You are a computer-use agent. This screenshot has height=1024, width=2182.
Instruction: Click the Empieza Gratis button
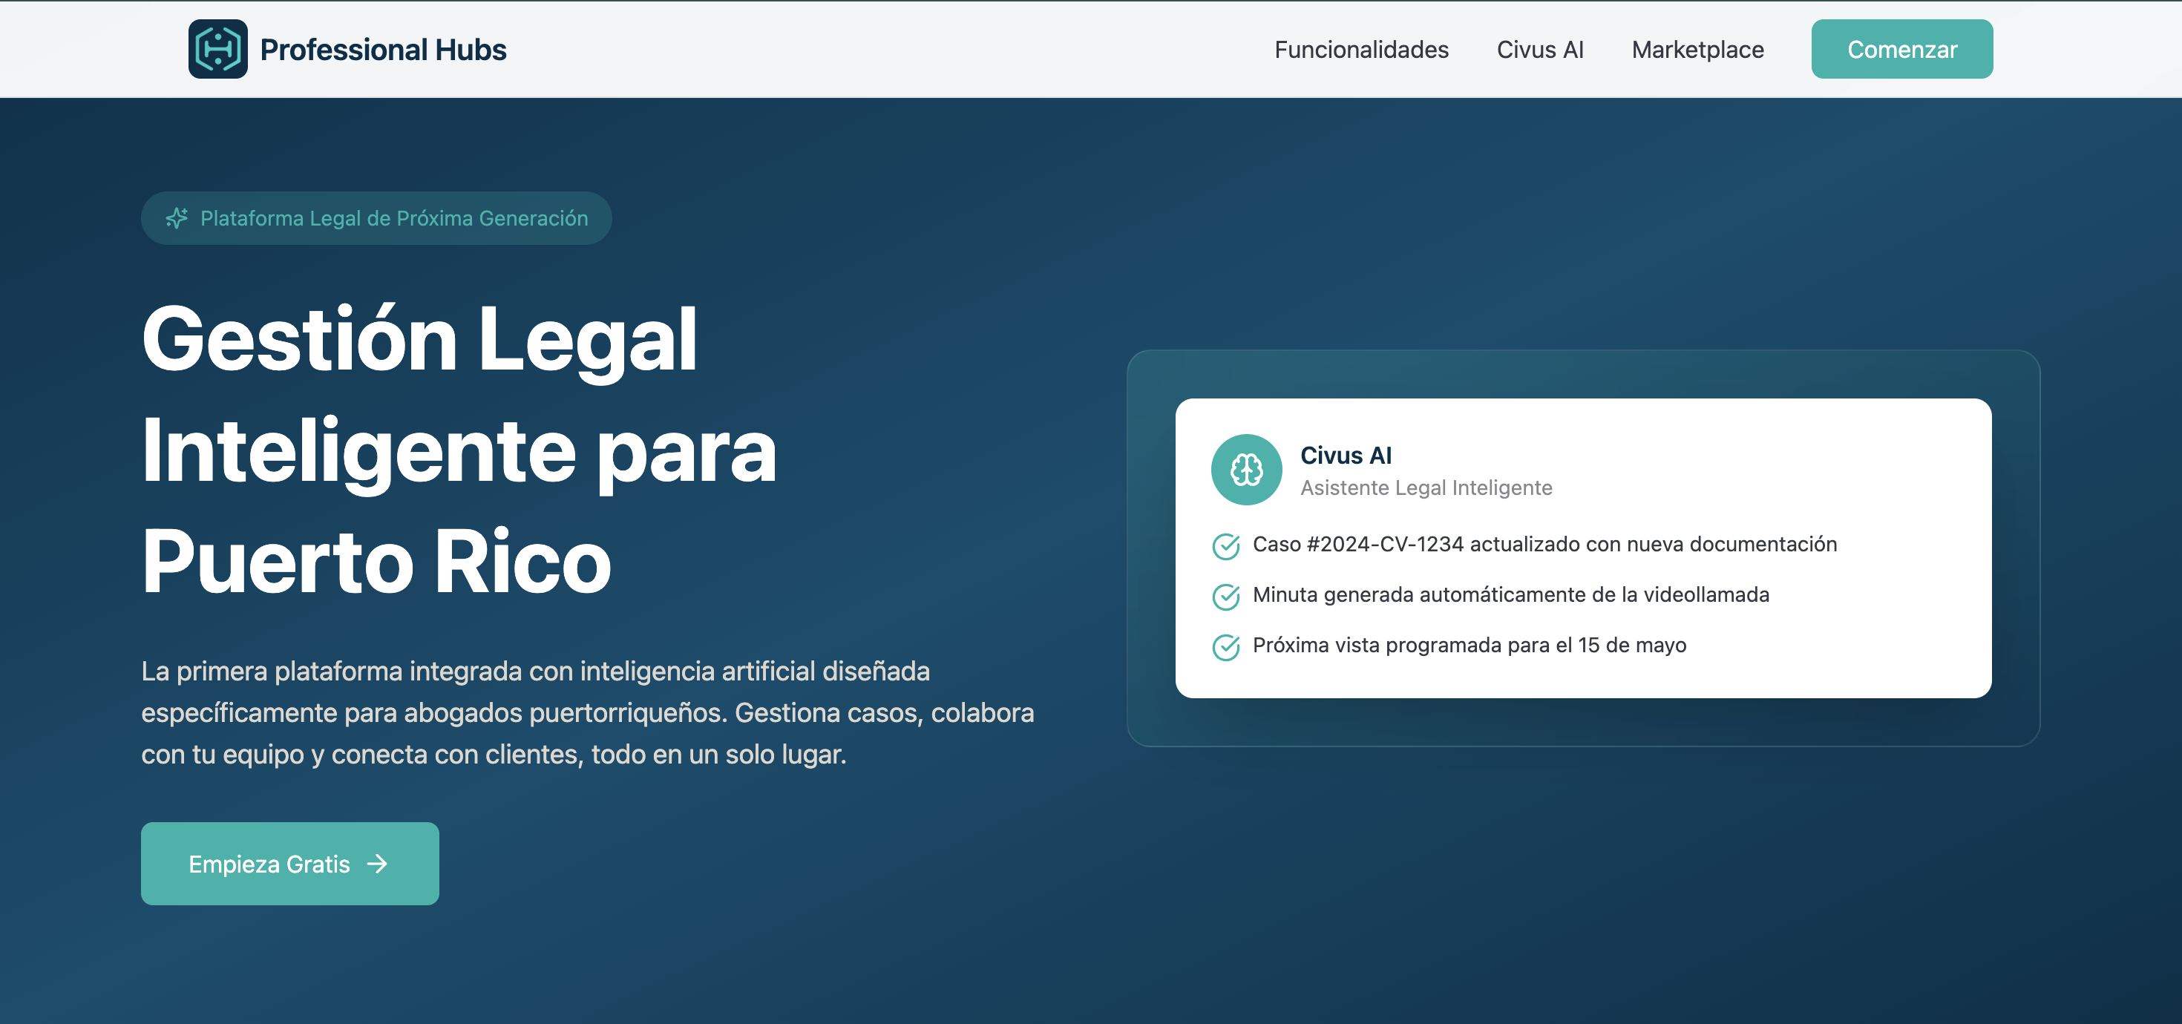(289, 863)
